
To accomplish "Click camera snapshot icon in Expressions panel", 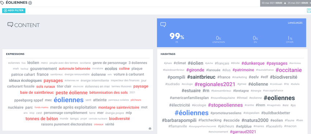I will pyautogui.click(x=150, y=129).
